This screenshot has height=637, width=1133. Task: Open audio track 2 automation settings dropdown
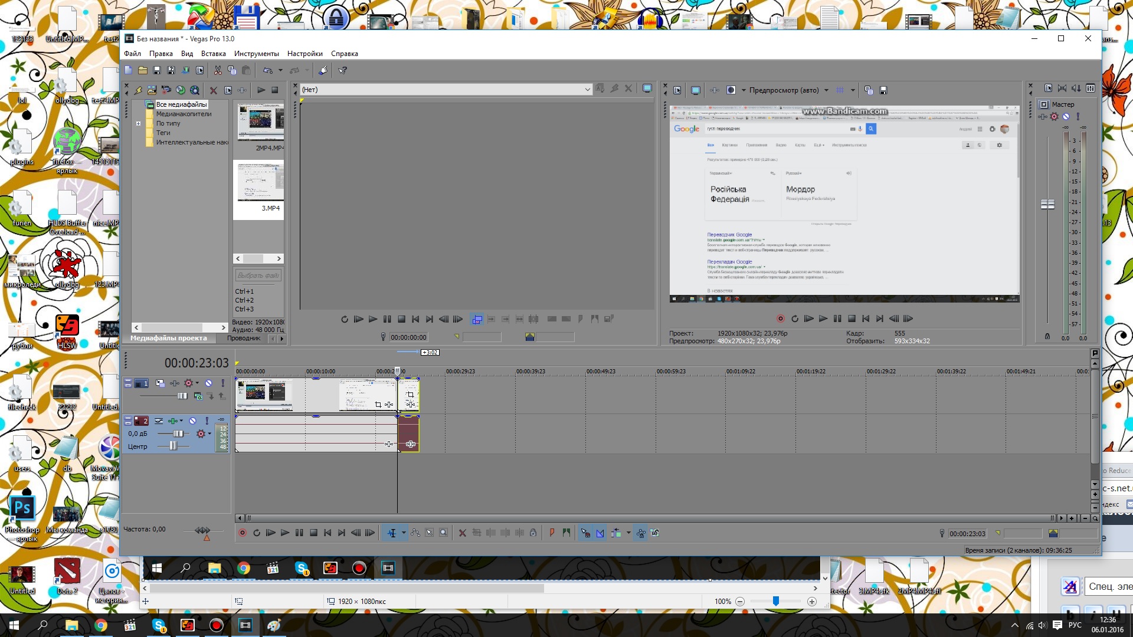209,434
